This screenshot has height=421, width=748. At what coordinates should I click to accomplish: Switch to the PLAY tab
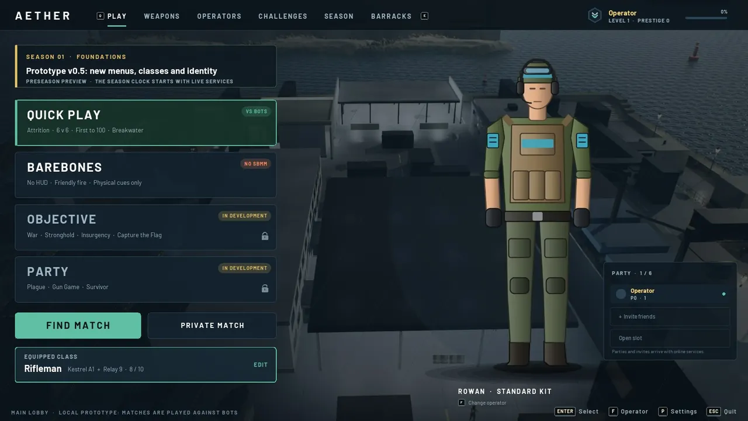117,16
